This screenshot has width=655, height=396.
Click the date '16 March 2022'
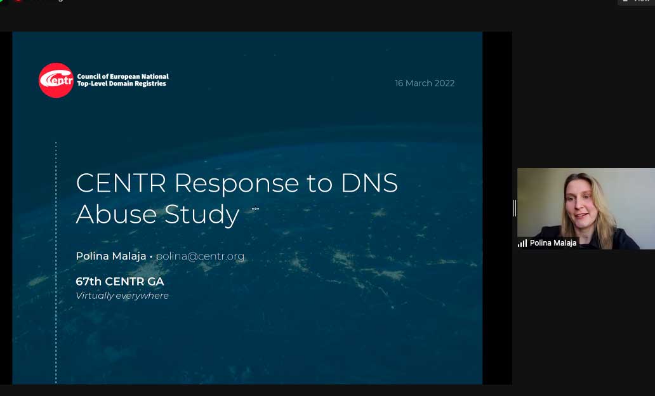point(425,83)
